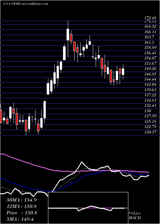Click the 142.04 price level label

pyautogui.click(x=150, y=84)
